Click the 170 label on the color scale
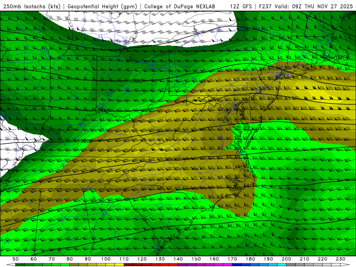The width and height of the screenshot is (356, 267). click(x=232, y=259)
